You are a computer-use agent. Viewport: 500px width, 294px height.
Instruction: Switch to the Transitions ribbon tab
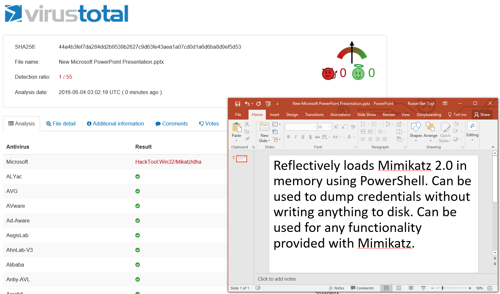(x=314, y=115)
